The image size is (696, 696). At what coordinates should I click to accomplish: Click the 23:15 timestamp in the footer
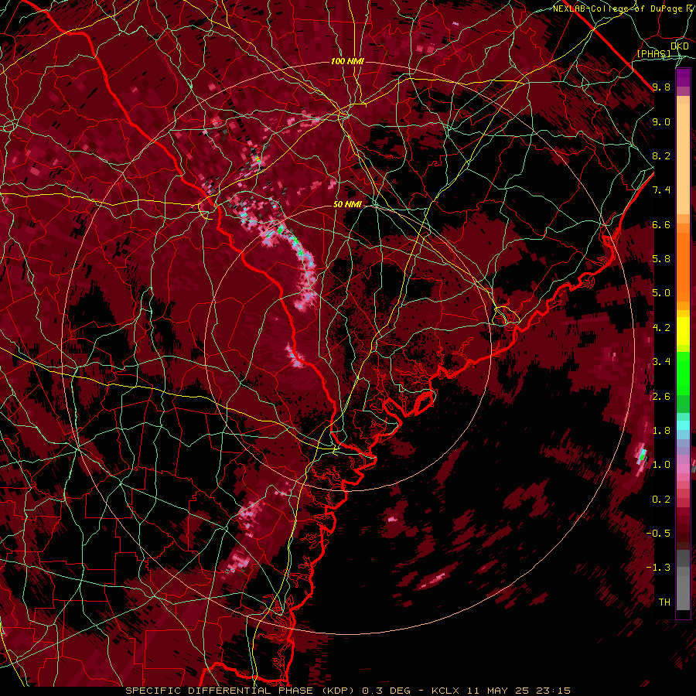[552, 691]
